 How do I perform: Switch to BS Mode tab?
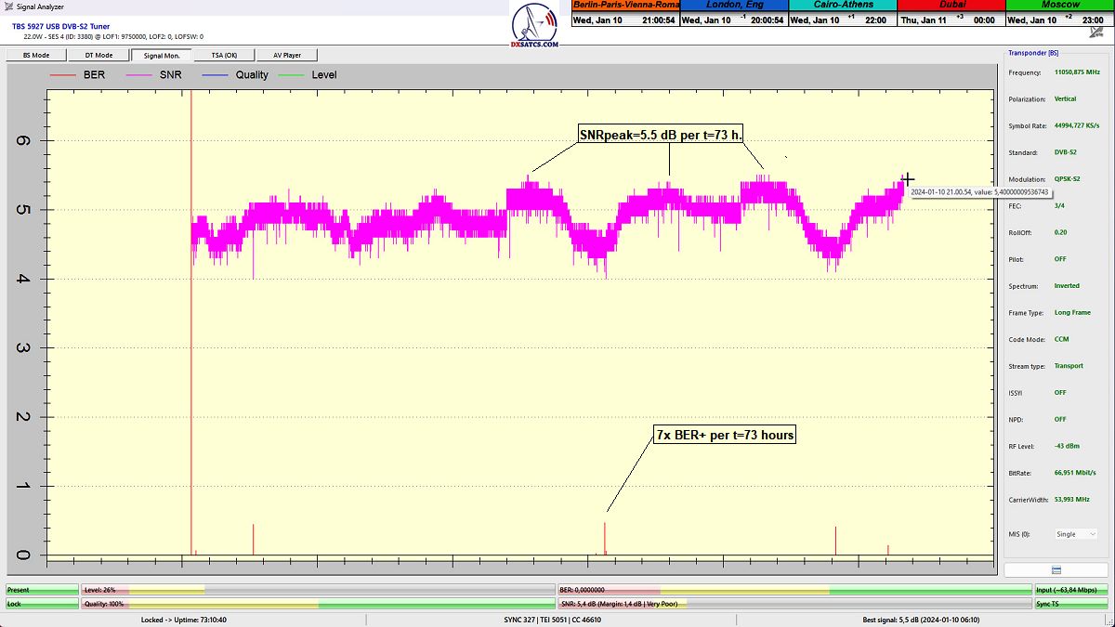coord(36,55)
